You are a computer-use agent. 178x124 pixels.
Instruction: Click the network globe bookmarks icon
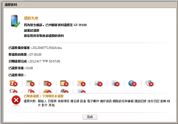[x=132, y=83]
